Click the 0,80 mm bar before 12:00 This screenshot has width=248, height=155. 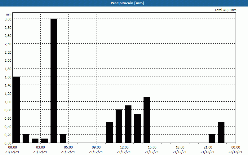pyautogui.click(x=119, y=126)
